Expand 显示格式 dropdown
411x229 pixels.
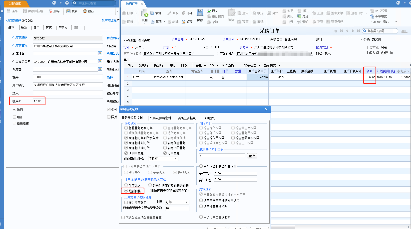(x=280, y=65)
